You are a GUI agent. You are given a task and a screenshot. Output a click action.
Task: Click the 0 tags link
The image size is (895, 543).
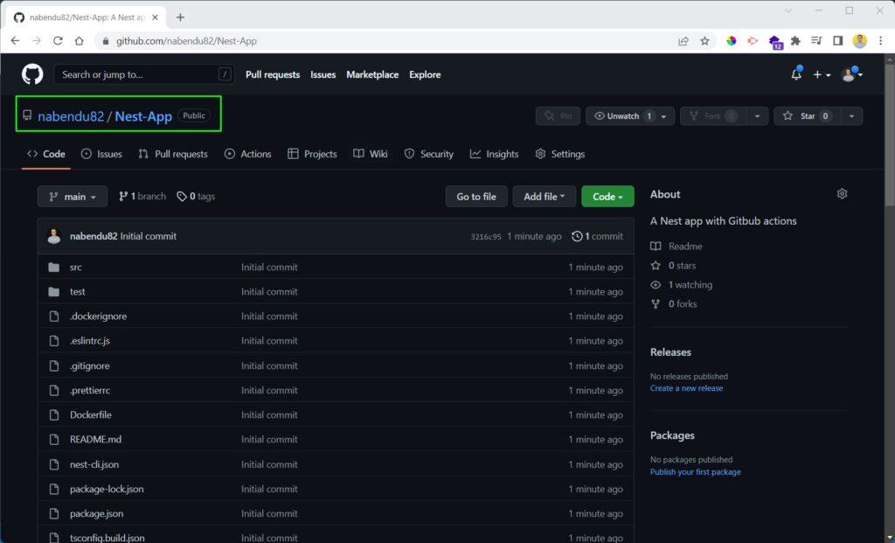click(196, 197)
